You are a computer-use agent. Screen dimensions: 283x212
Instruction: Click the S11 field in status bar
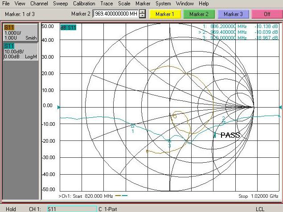[71, 208]
